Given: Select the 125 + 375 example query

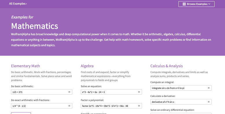Looking at the screenshot, I should pos(17,92).
